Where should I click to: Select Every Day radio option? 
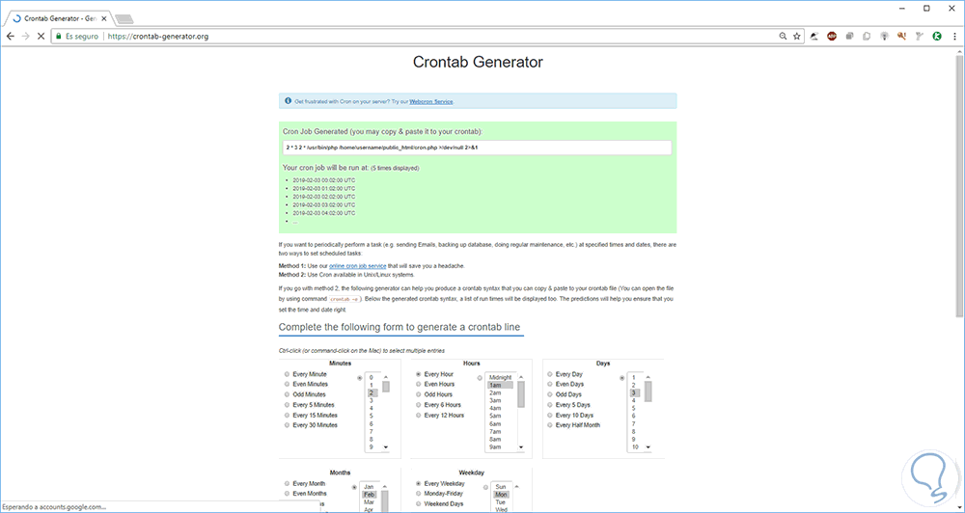(550, 374)
